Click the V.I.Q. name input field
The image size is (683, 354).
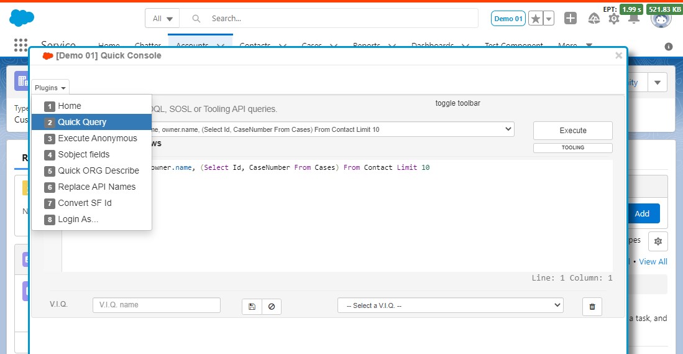157,305
